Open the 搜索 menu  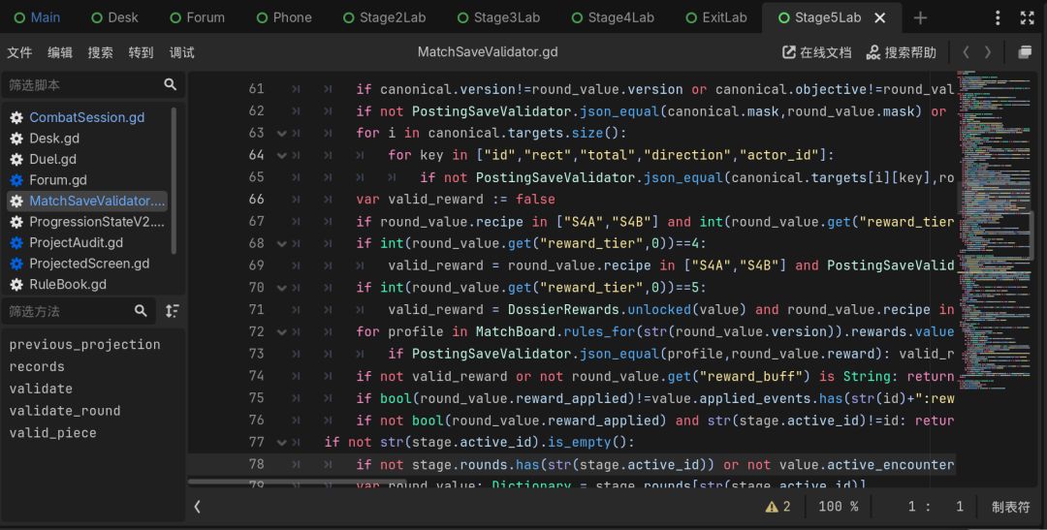(x=100, y=52)
